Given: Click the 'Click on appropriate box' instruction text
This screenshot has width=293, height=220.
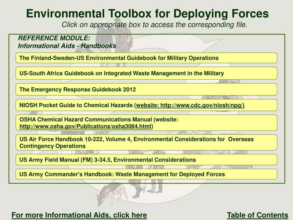Looking at the screenshot, I should [155, 25].
